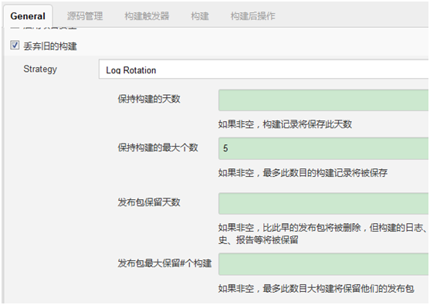430x305 pixels.
Task: Click help text 如果非空，最多此数目大构建将保留他们的发布包
Action: pyautogui.click(x=317, y=288)
